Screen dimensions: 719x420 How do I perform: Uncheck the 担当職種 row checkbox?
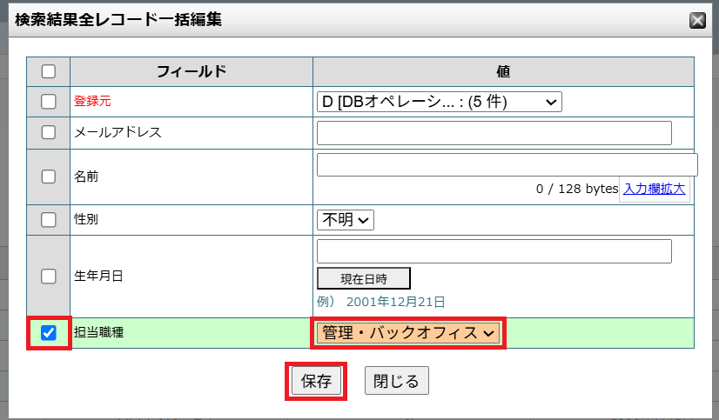(x=49, y=332)
